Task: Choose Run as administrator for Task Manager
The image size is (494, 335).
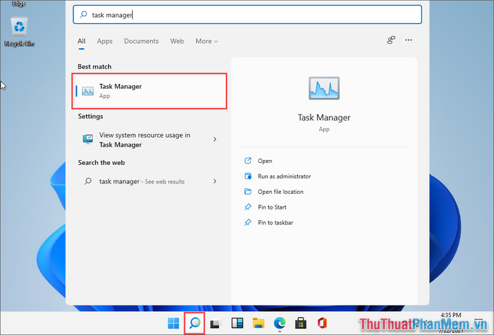Action: [x=284, y=176]
